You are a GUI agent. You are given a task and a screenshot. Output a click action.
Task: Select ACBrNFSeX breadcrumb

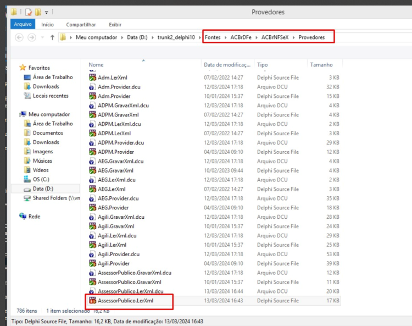(x=275, y=37)
